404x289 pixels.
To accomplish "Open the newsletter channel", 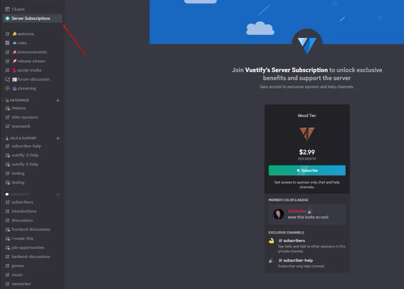I will (x=32, y=284).
